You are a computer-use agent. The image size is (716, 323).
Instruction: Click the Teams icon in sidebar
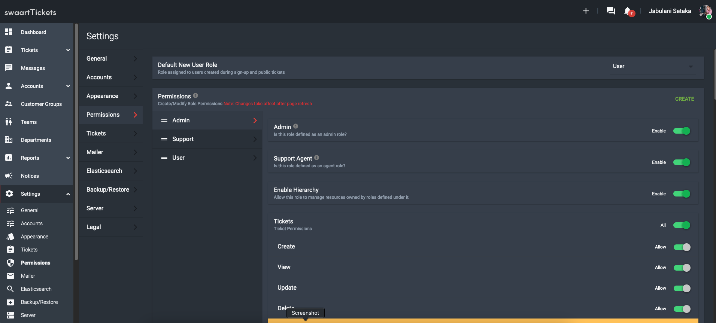pyautogui.click(x=9, y=122)
